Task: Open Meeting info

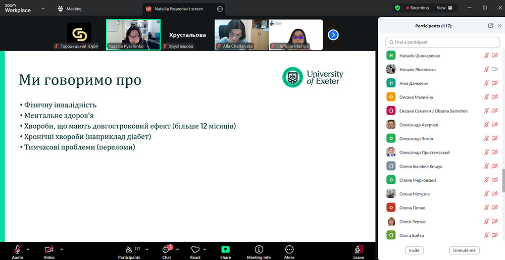Action: 259,250
